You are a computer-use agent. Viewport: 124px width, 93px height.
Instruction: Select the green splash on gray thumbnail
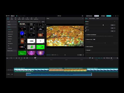[31, 47]
